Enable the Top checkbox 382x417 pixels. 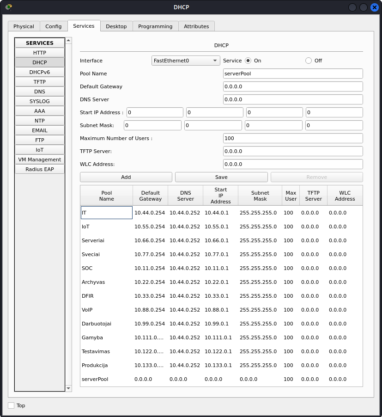[x=11, y=405]
